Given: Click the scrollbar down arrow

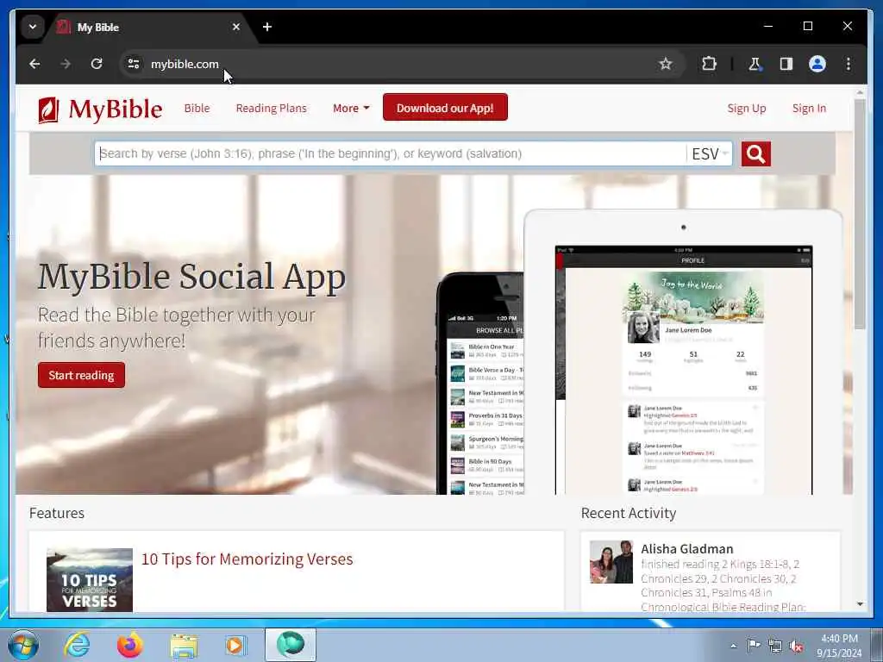Looking at the screenshot, I should (860, 604).
